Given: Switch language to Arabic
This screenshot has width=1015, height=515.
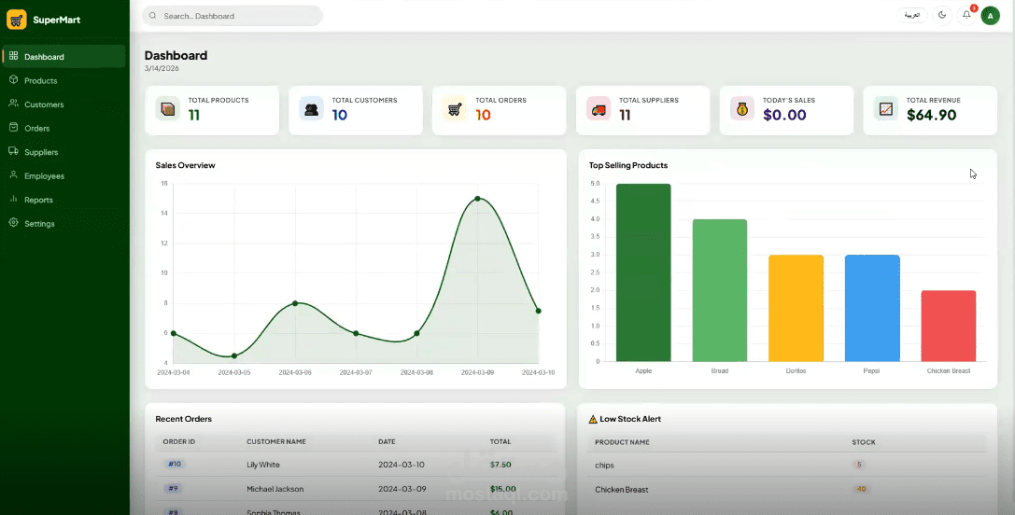Looking at the screenshot, I should 912,16.
